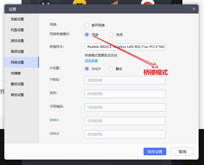204x165 pixels.
Task: Click the 点击安装 driver link
Action: [x=91, y=61]
